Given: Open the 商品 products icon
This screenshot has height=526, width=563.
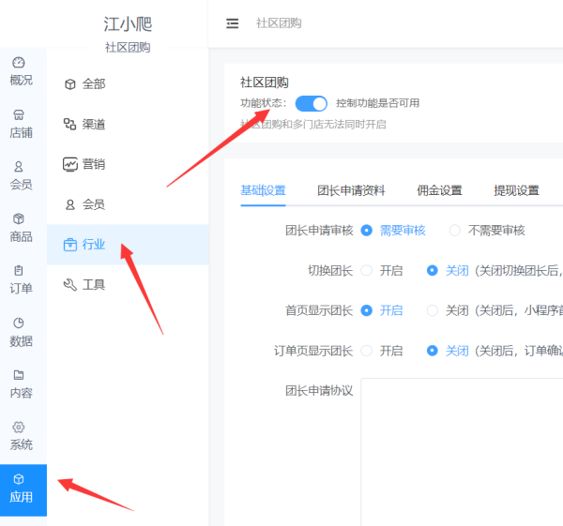Looking at the screenshot, I should tap(19, 218).
